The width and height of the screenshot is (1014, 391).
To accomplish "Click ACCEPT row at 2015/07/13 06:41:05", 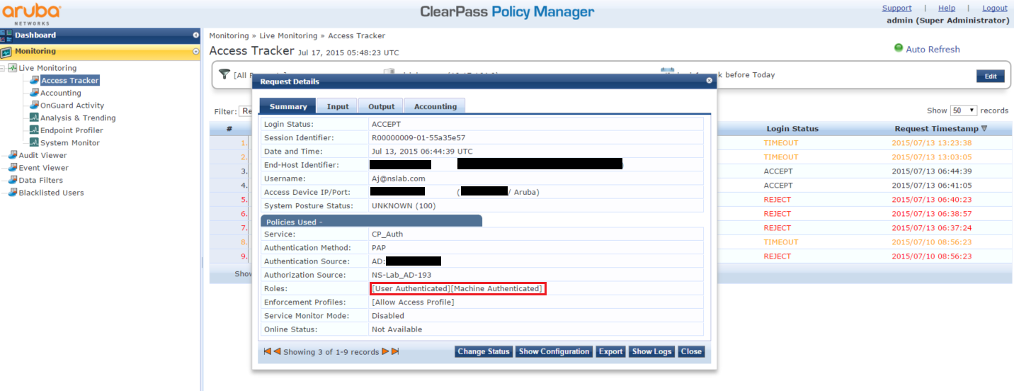I will pyautogui.click(x=865, y=186).
